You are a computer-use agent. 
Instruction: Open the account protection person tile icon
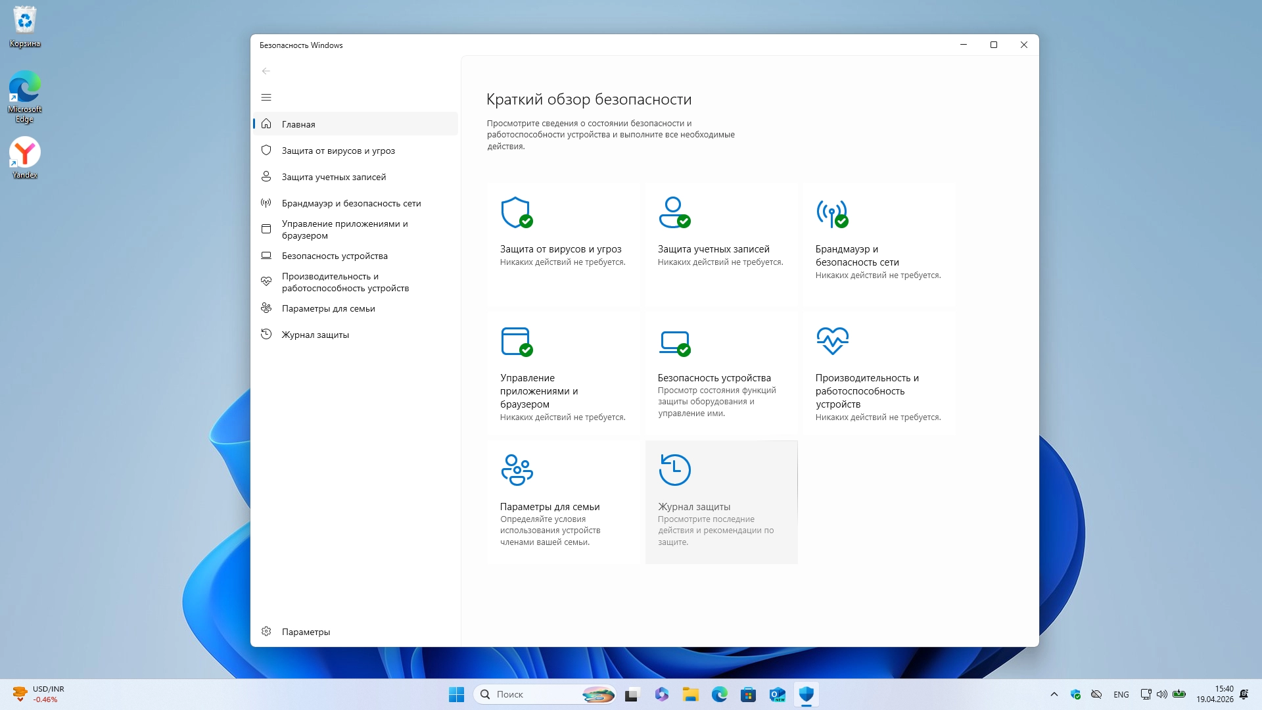(x=674, y=212)
